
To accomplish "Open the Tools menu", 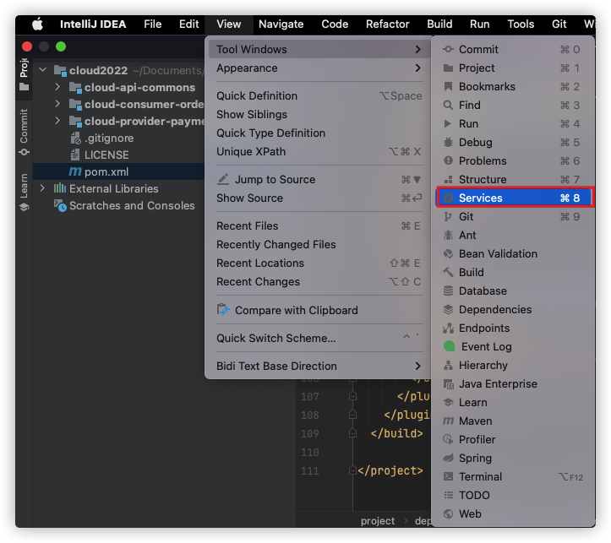I will (521, 24).
